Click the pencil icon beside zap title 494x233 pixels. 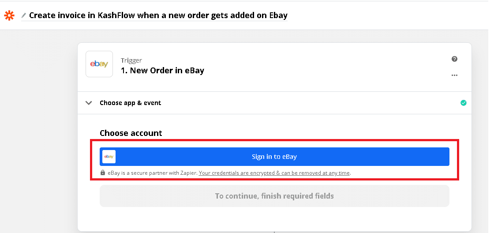[24, 15]
